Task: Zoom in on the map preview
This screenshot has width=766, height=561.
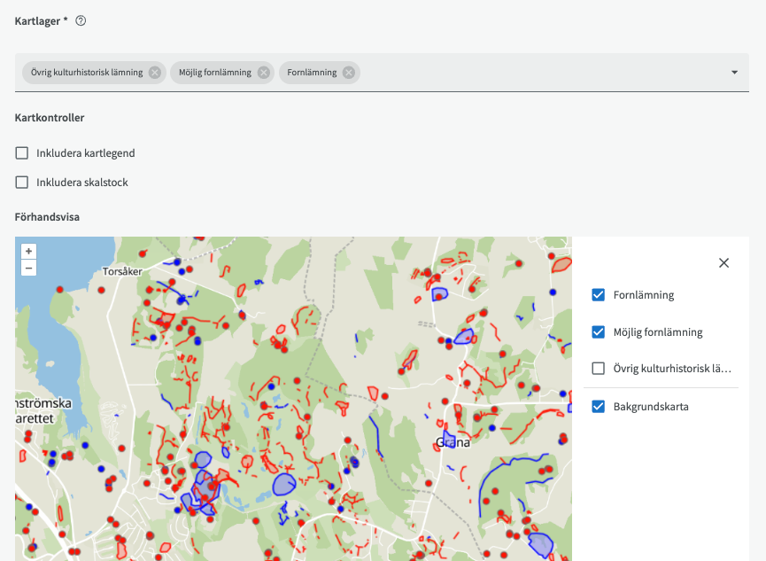Action: point(29,252)
